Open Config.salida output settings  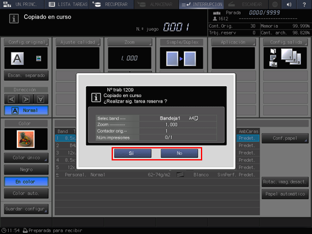click(285, 42)
